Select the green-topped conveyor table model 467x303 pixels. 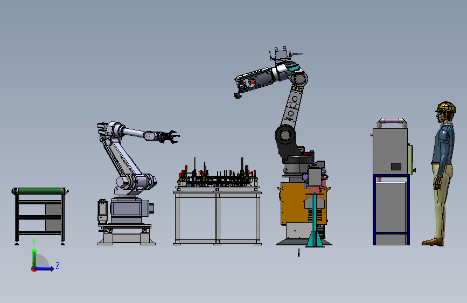coord(40,216)
